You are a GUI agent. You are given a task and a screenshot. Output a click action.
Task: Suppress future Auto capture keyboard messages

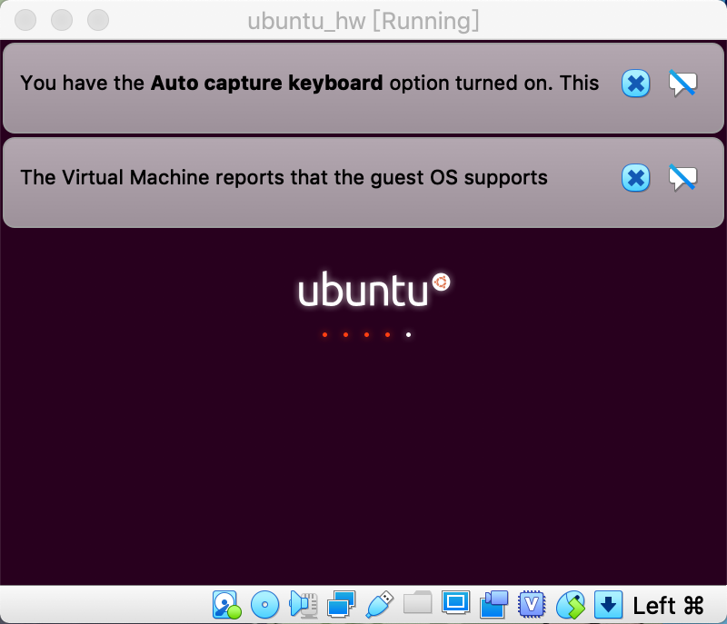click(x=682, y=84)
